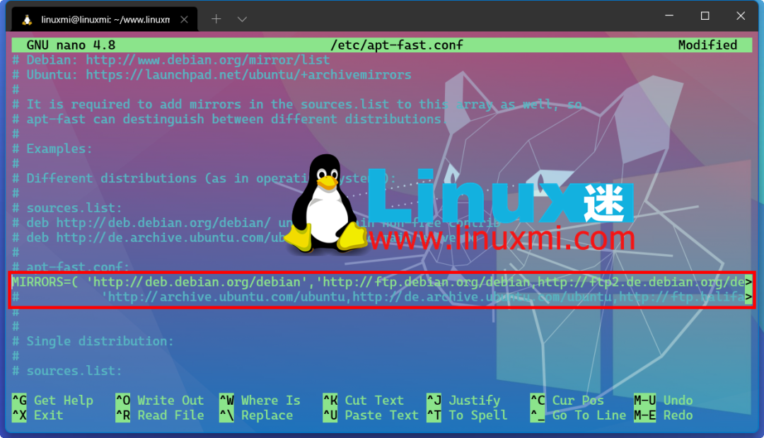Screen dimensions: 764x438
Task: Expand the terminal profile dropdown chevron
Action: (x=242, y=20)
